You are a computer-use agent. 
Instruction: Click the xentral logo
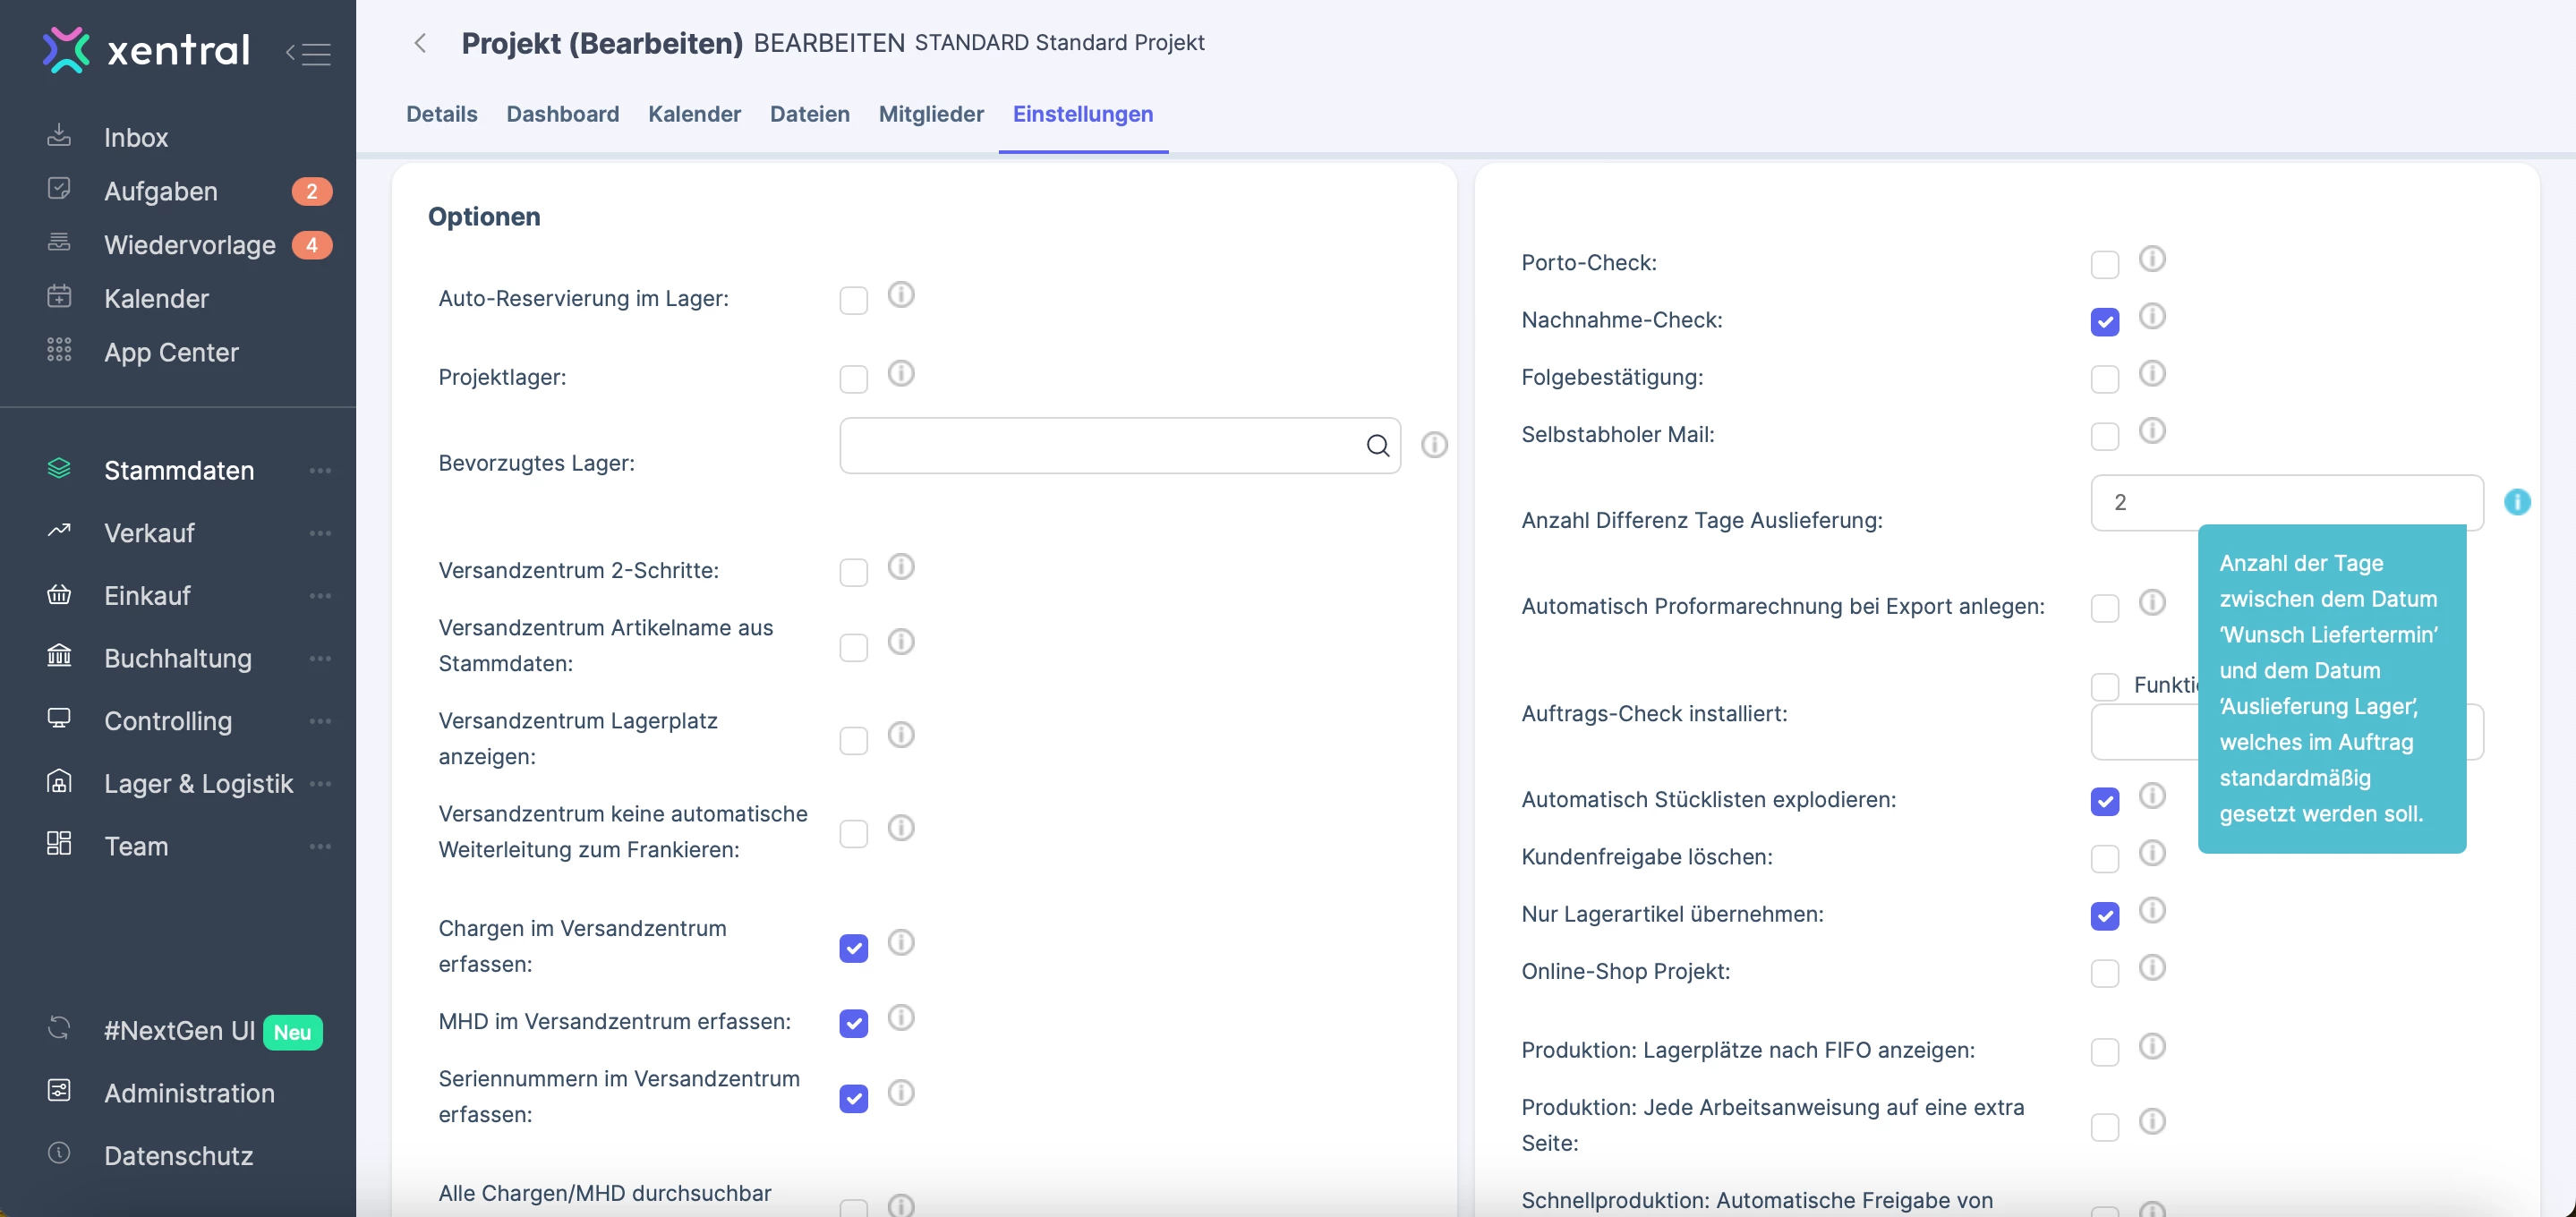pos(146,49)
